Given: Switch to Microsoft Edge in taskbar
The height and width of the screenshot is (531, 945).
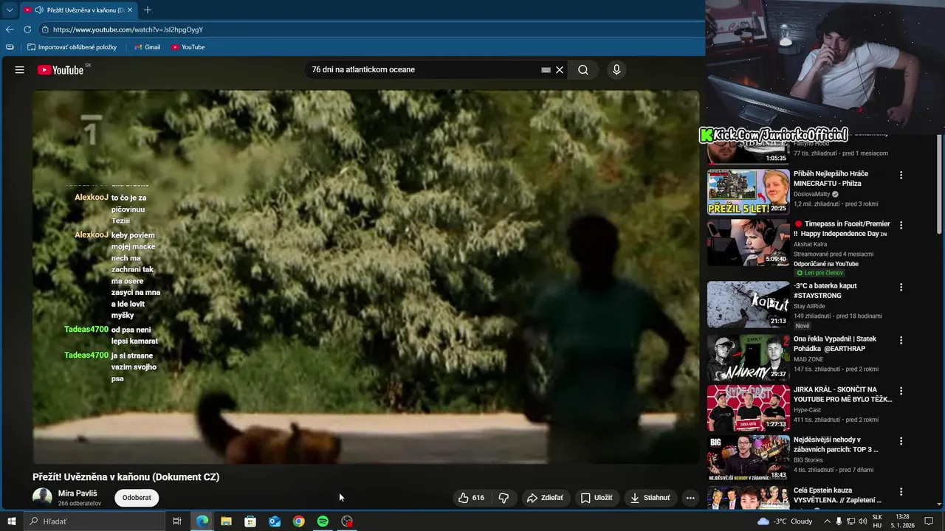Looking at the screenshot, I should (x=202, y=521).
